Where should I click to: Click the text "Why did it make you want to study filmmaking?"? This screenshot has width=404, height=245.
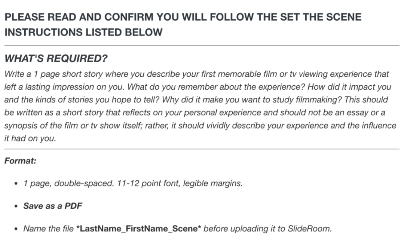tap(252, 100)
